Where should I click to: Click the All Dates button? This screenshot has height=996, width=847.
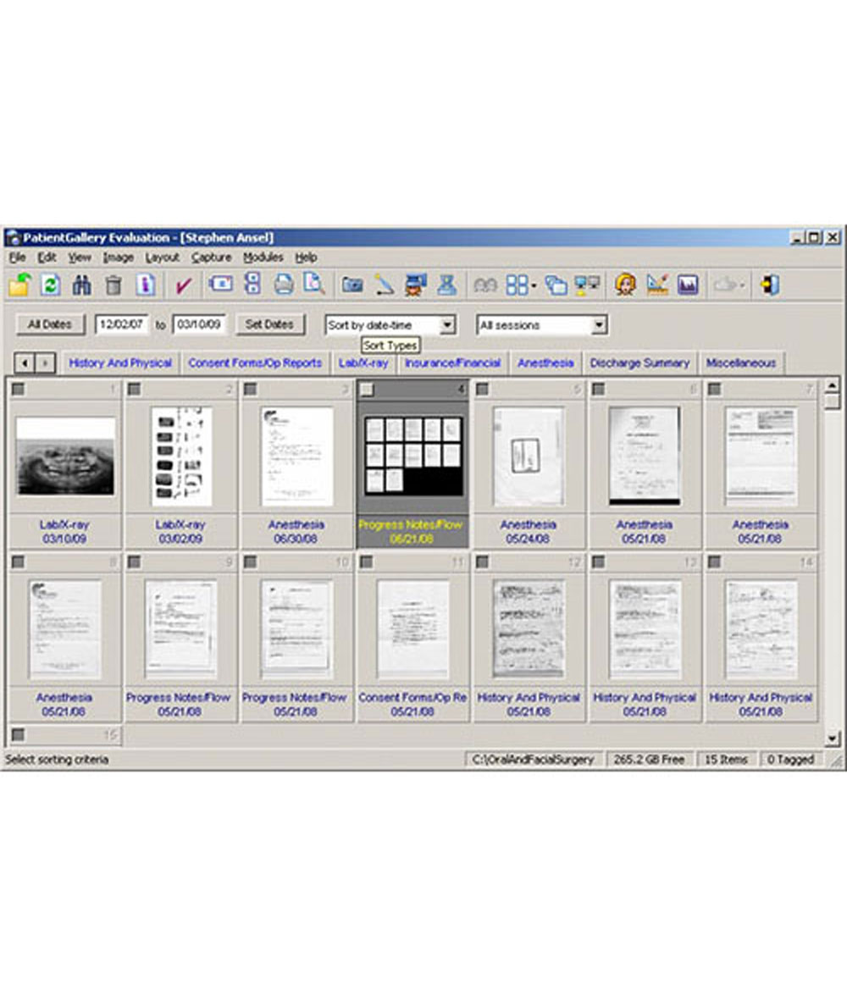pos(50,324)
